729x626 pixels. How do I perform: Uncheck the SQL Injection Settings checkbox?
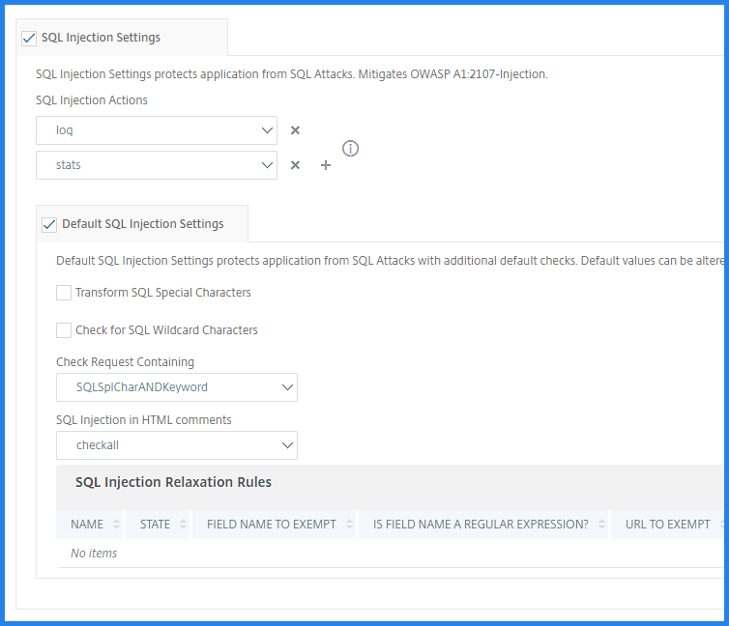tap(29, 38)
